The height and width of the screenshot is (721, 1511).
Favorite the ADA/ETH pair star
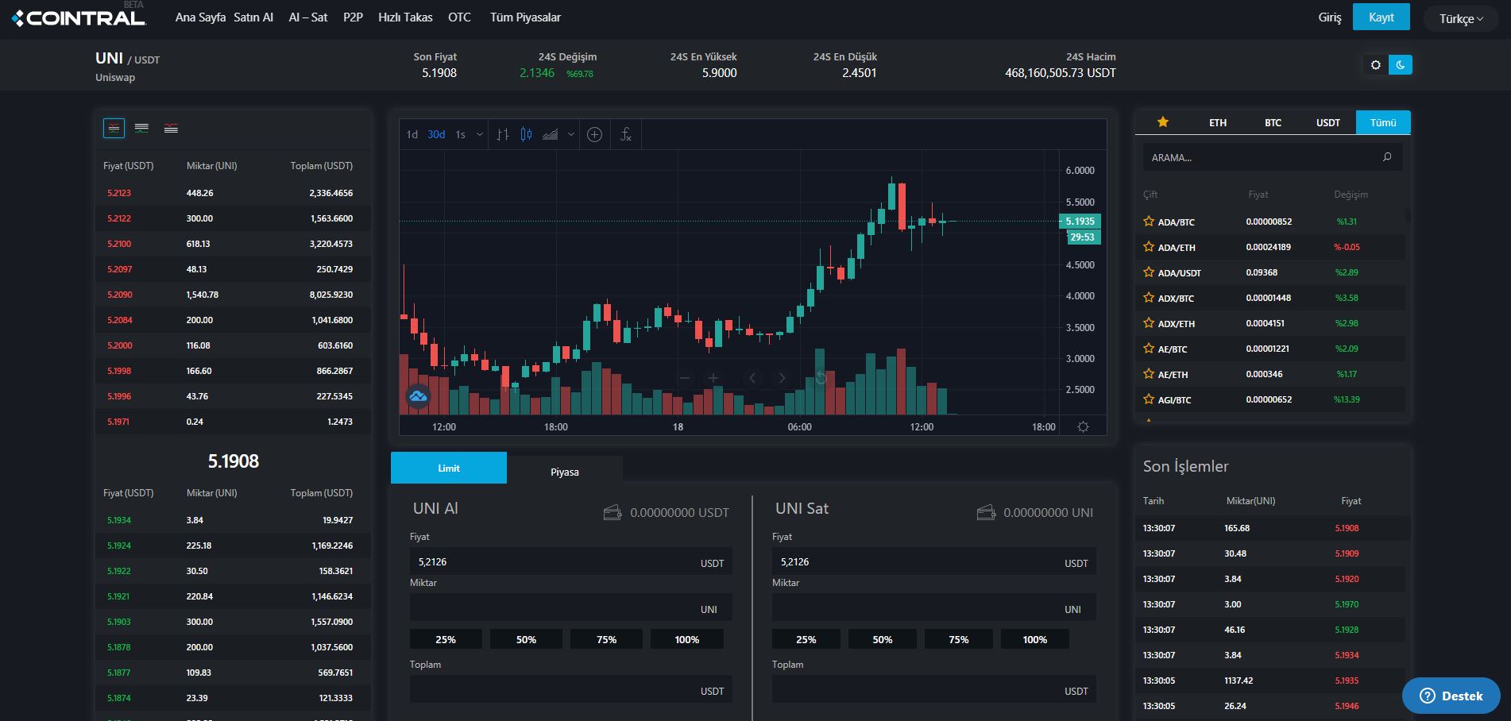point(1149,247)
